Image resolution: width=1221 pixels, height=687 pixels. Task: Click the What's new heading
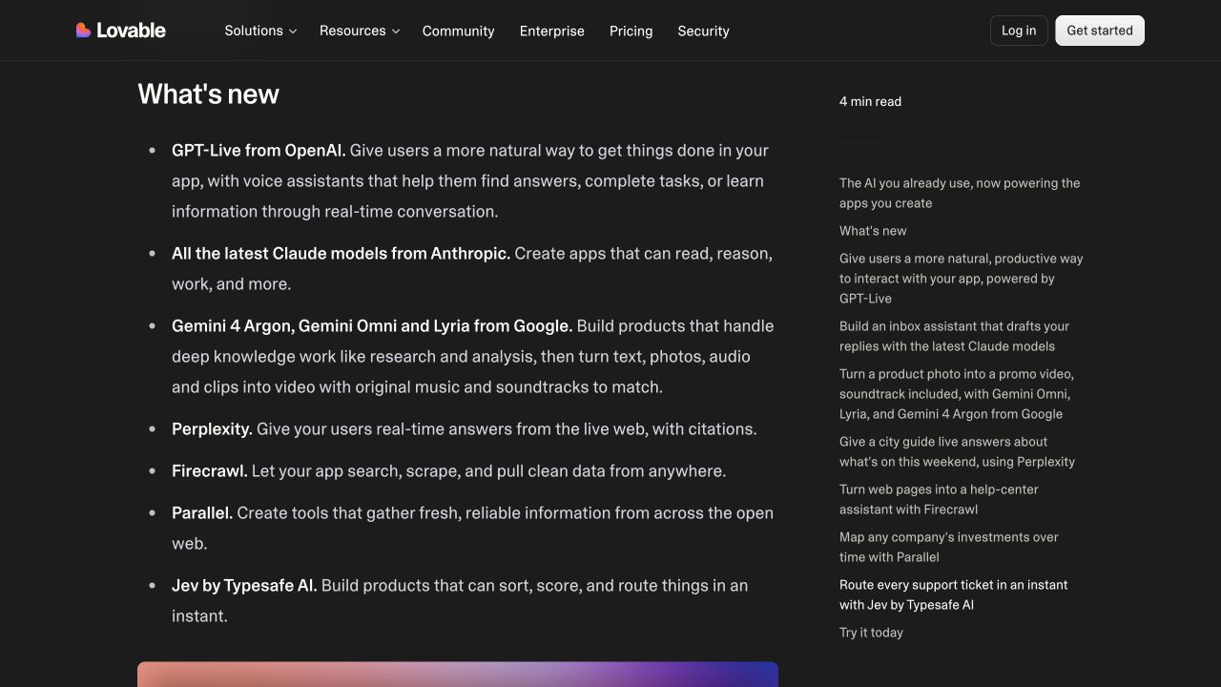tap(208, 94)
